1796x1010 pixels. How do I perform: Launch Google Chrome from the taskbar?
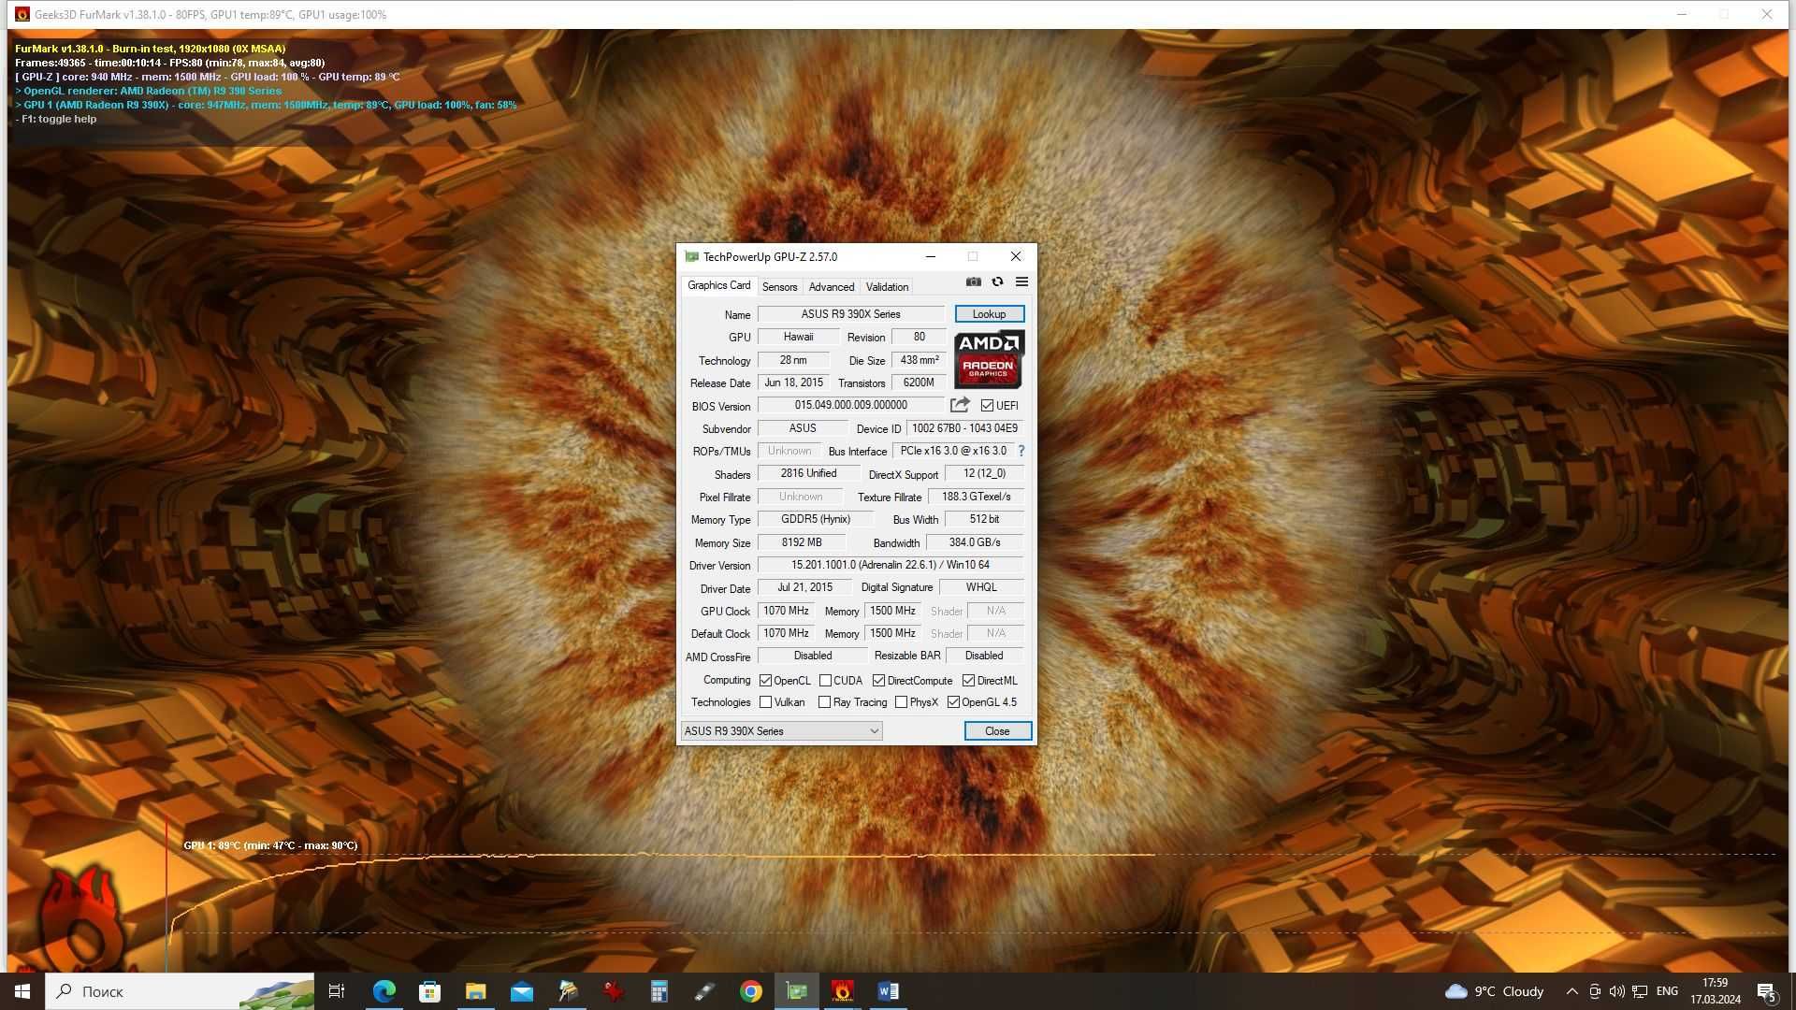click(750, 991)
